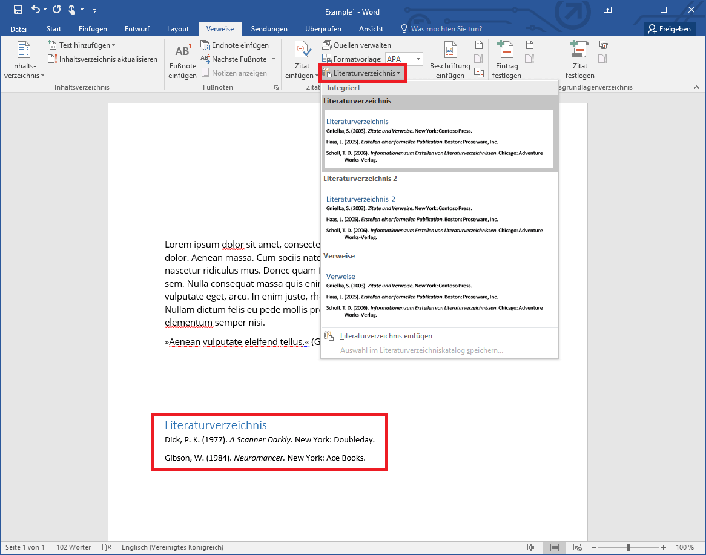Open the Ansicht tab

tap(371, 29)
